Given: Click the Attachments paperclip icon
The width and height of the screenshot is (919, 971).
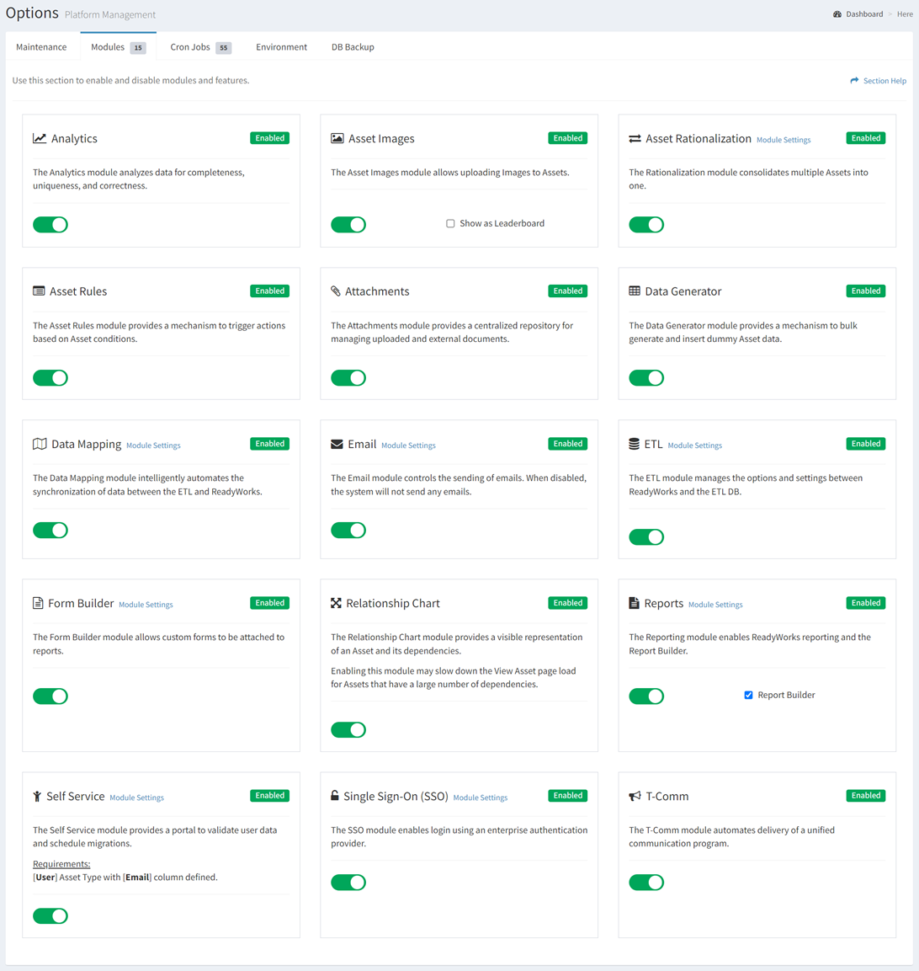Looking at the screenshot, I should tap(336, 291).
